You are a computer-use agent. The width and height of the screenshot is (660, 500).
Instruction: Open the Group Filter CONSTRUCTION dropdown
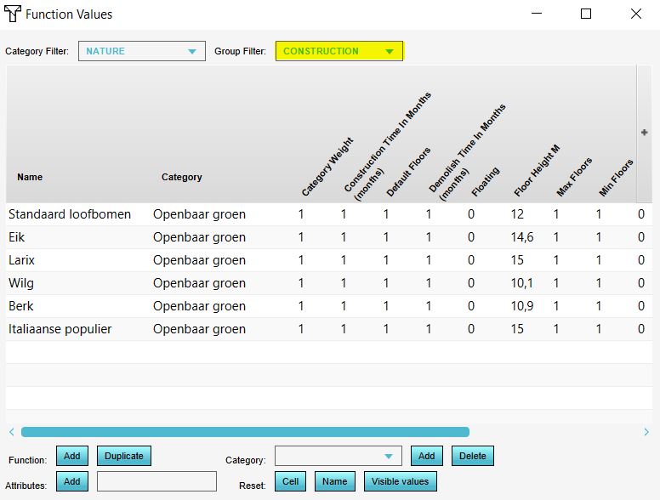(339, 51)
